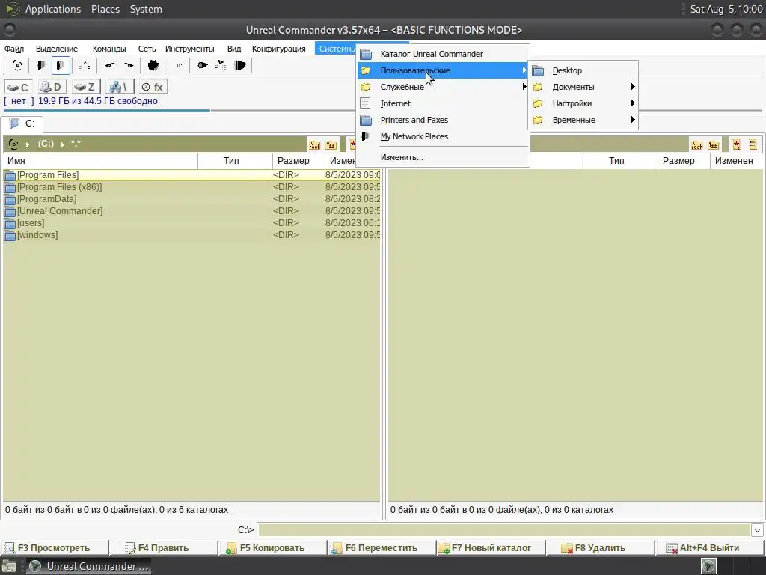
Task: Go to root folder in the left panel
Action: click(x=315, y=145)
